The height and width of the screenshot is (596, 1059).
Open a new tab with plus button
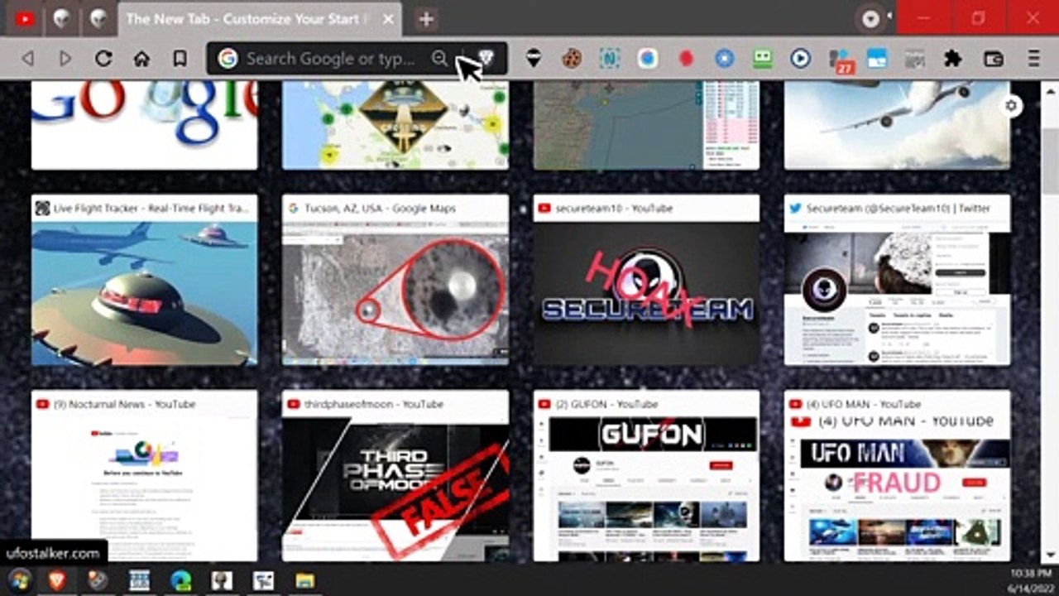426,19
